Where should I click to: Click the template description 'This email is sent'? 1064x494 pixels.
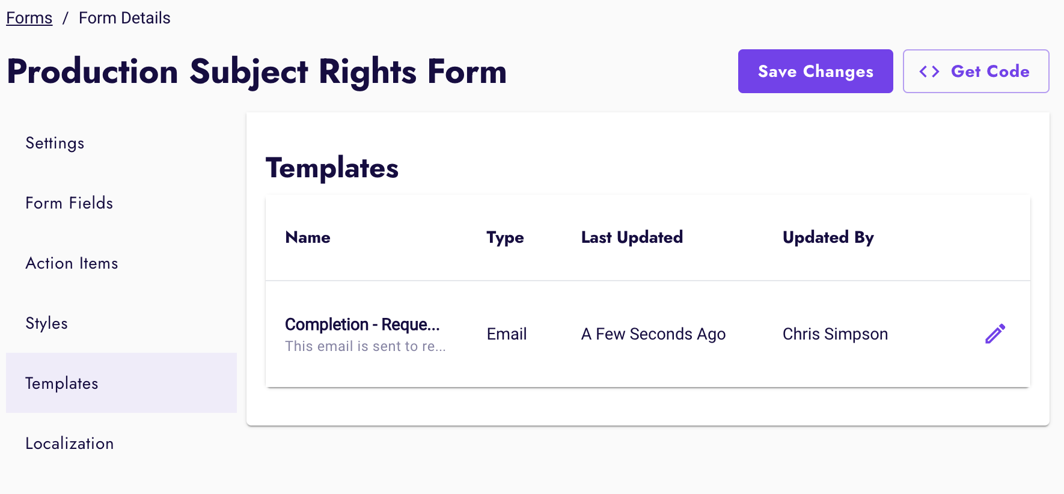(x=365, y=346)
